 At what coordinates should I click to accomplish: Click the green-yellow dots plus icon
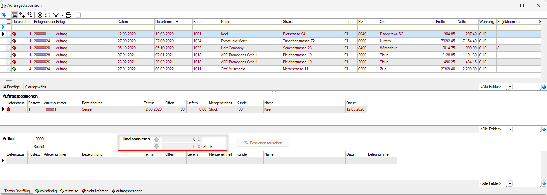tap(30, 15)
